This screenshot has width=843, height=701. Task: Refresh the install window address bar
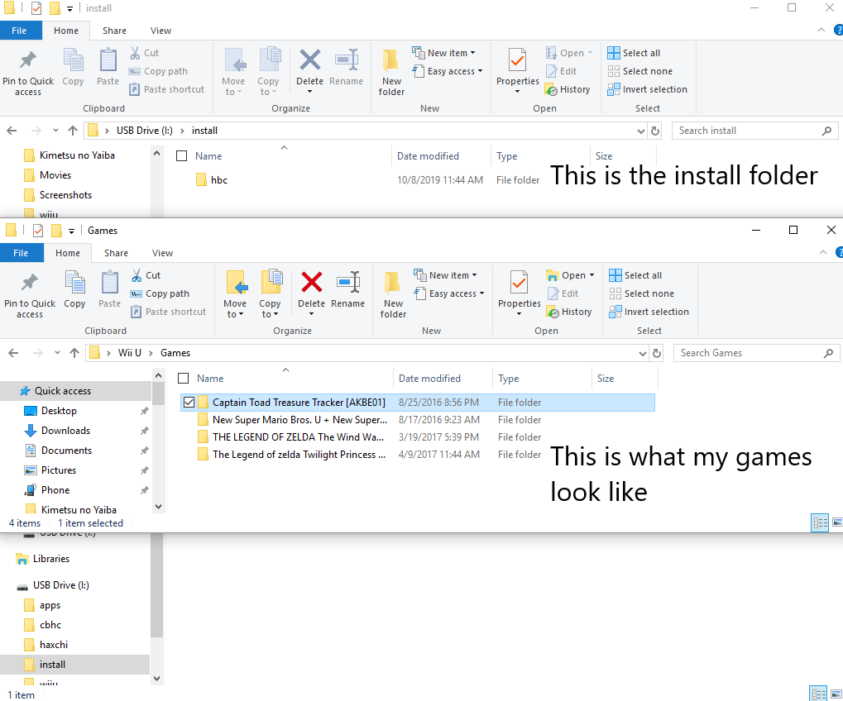click(x=655, y=131)
